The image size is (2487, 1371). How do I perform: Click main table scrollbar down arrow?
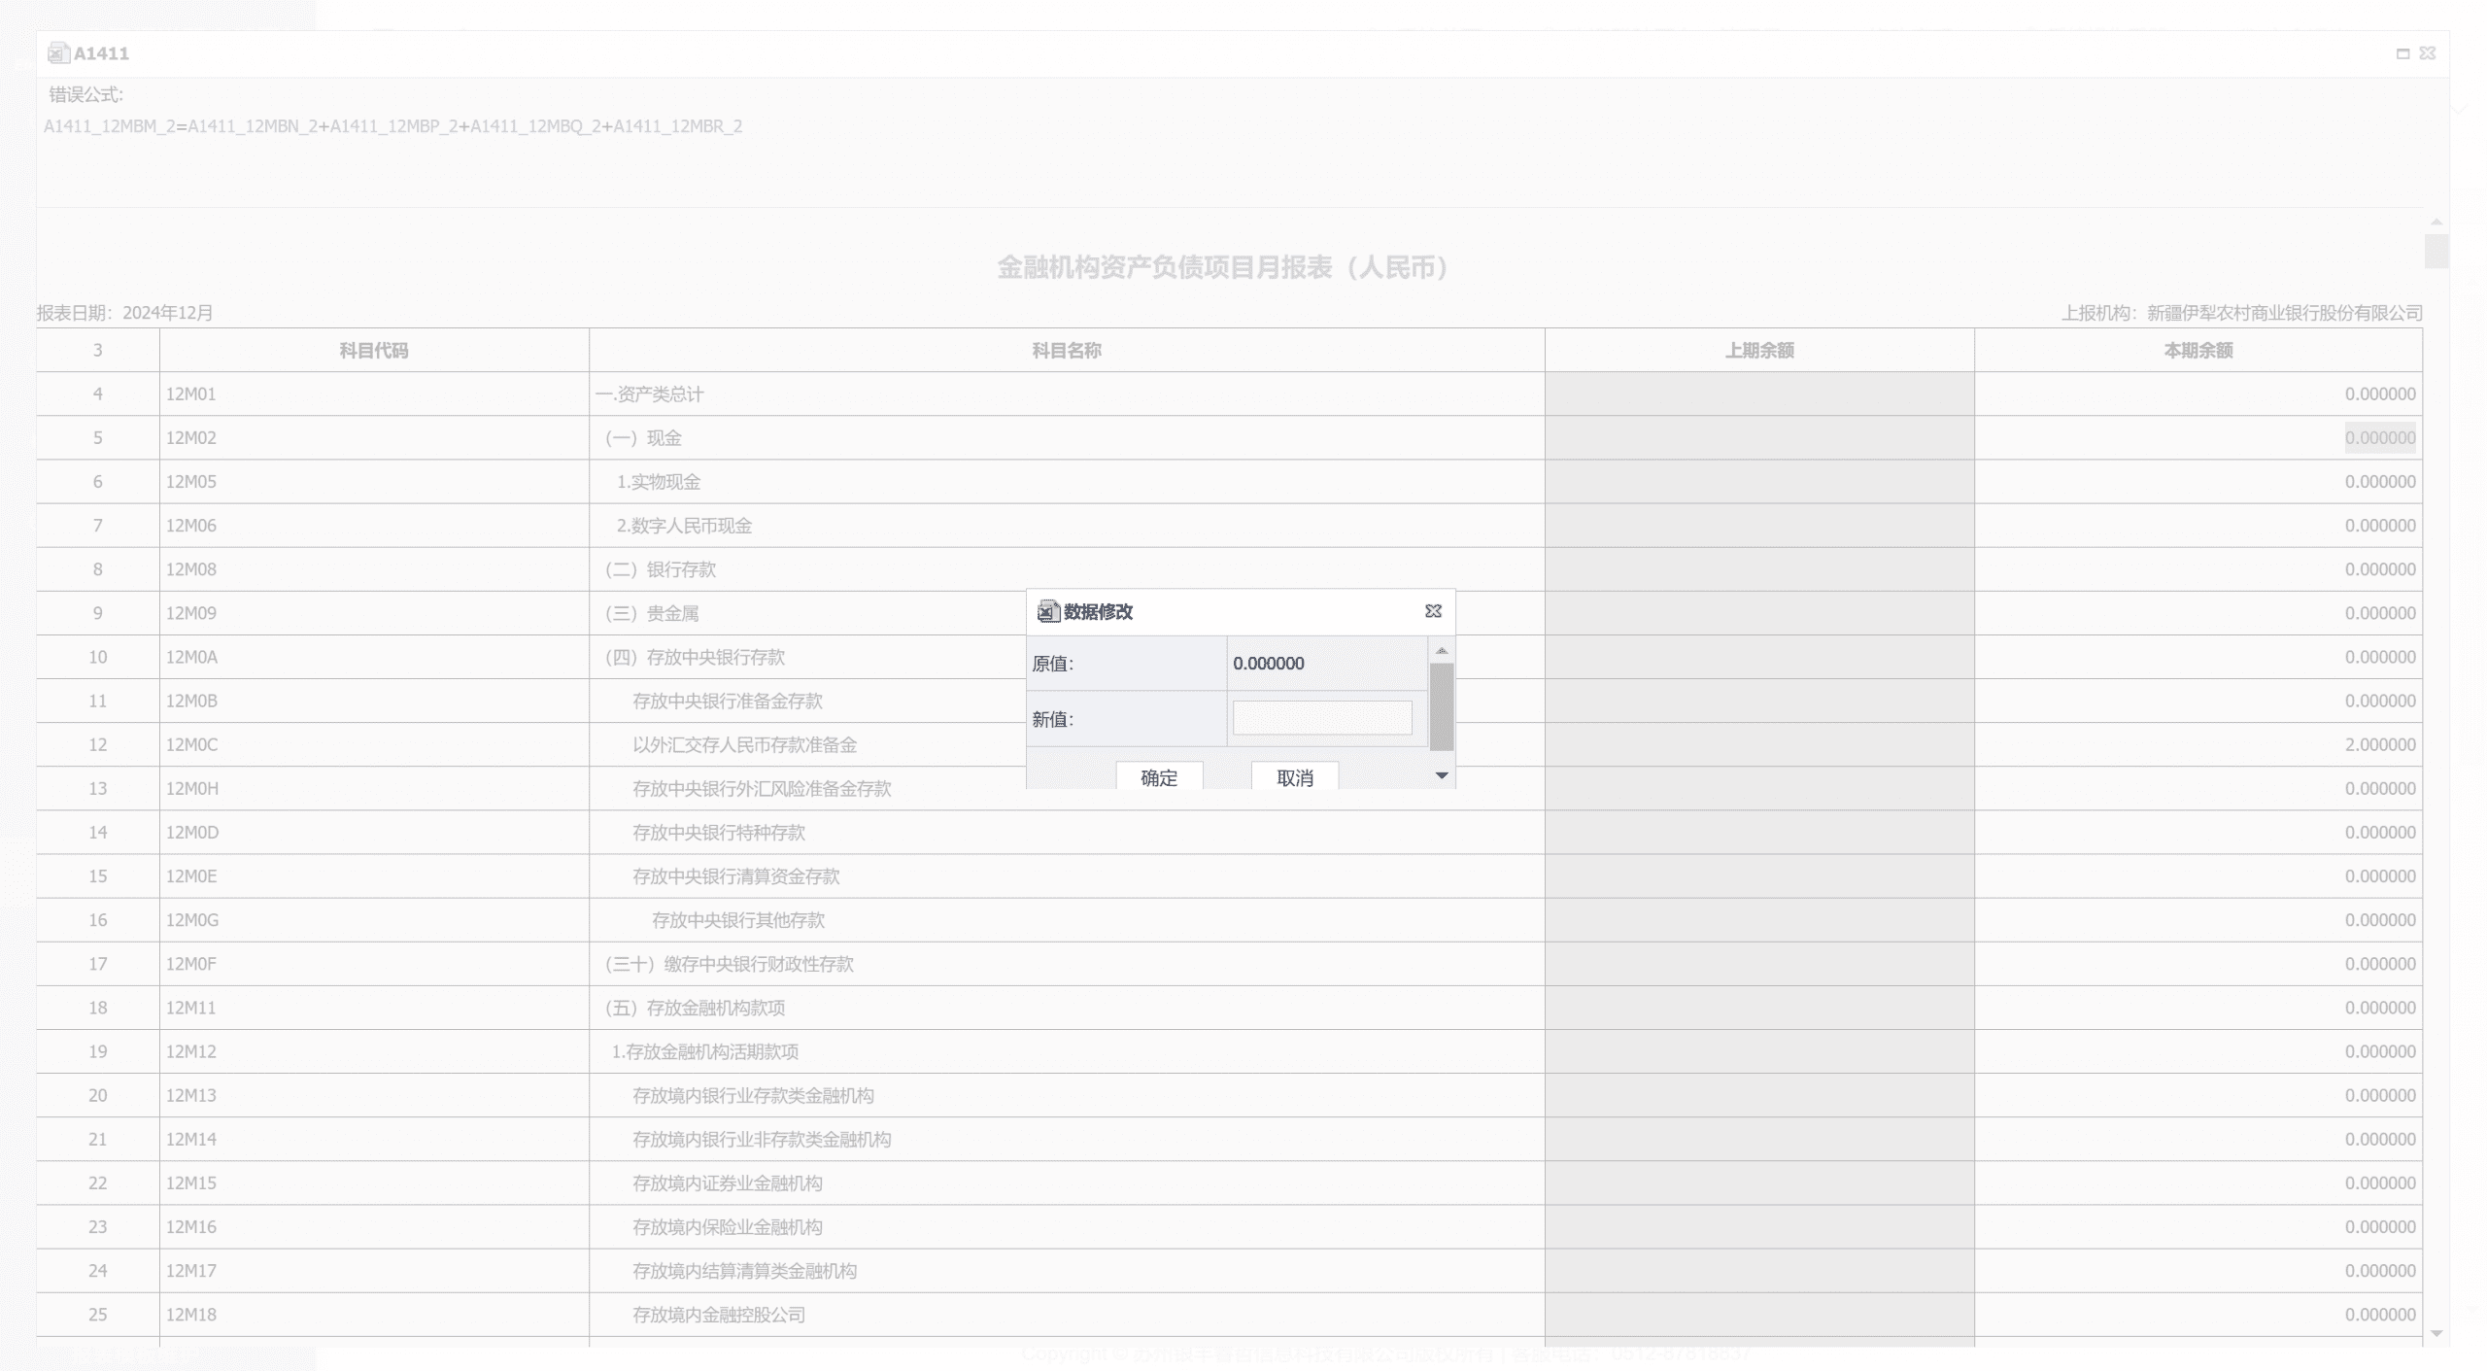(2436, 1333)
